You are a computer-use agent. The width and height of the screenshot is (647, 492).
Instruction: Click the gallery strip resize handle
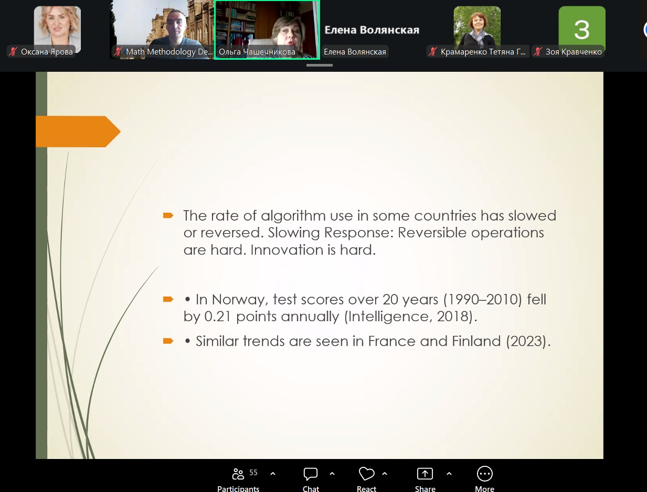pos(319,65)
